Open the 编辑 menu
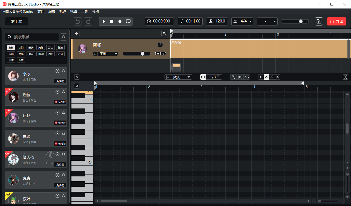Image resolution: width=351 pixels, height=206 pixels. click(52, 11)
